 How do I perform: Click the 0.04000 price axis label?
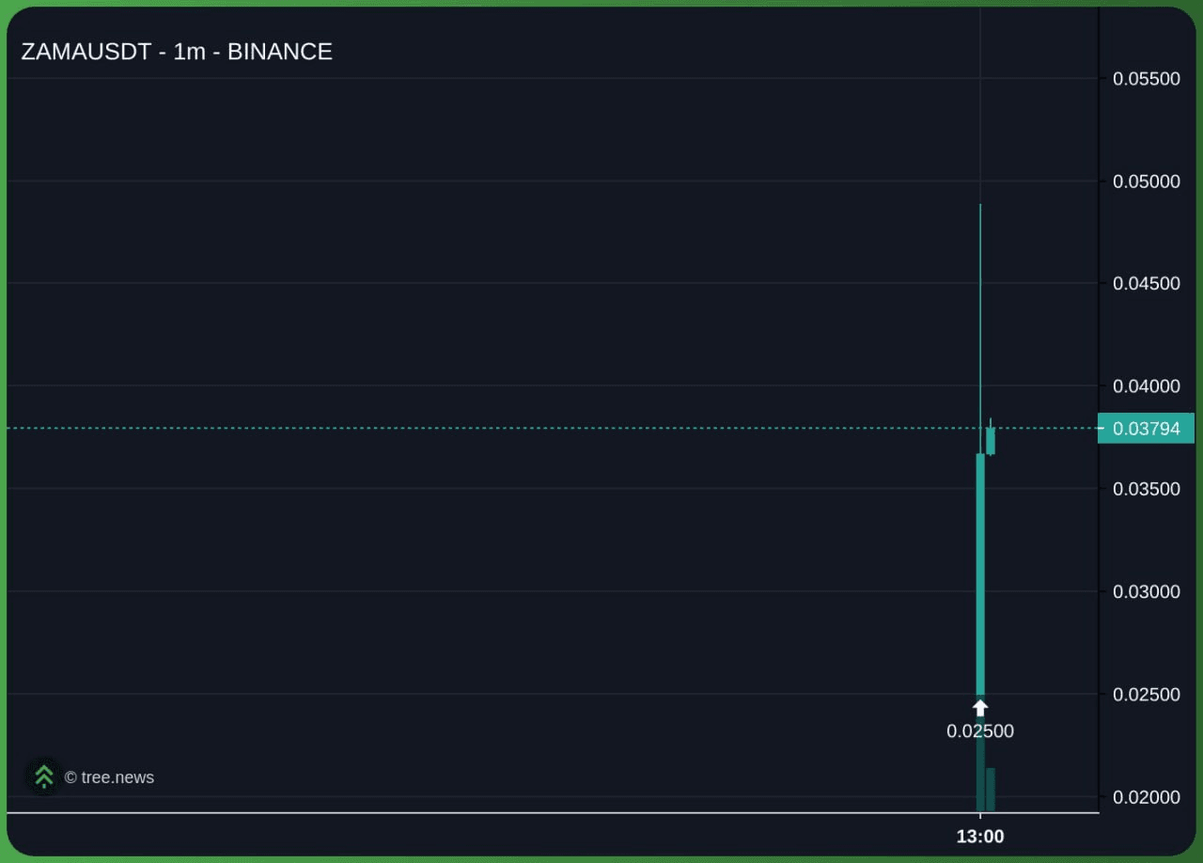(x=1147, y=385)
